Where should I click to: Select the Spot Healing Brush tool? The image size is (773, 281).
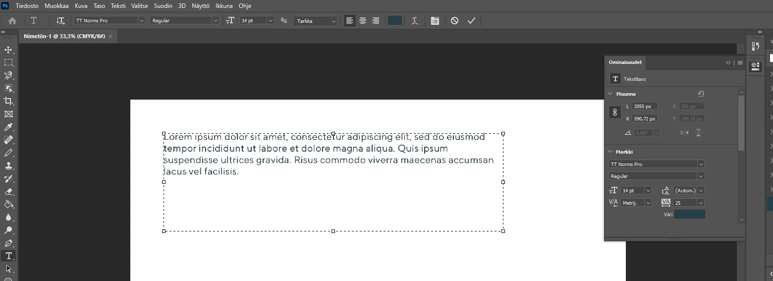[8, 140]
